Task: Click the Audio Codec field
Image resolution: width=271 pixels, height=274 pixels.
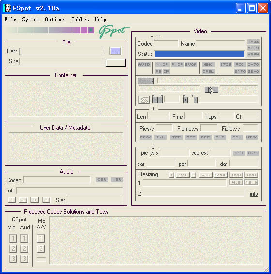Action: pyautogui.click(x=57, y=180)
